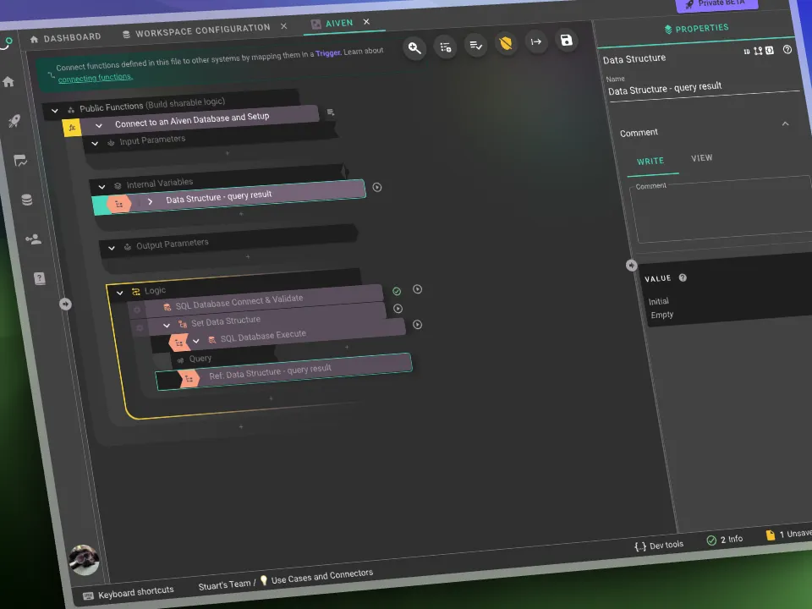Run the Data Structure - query result play icon
Image resolution: width=812 pixels, height=609 pixels.
click(377, 187)
